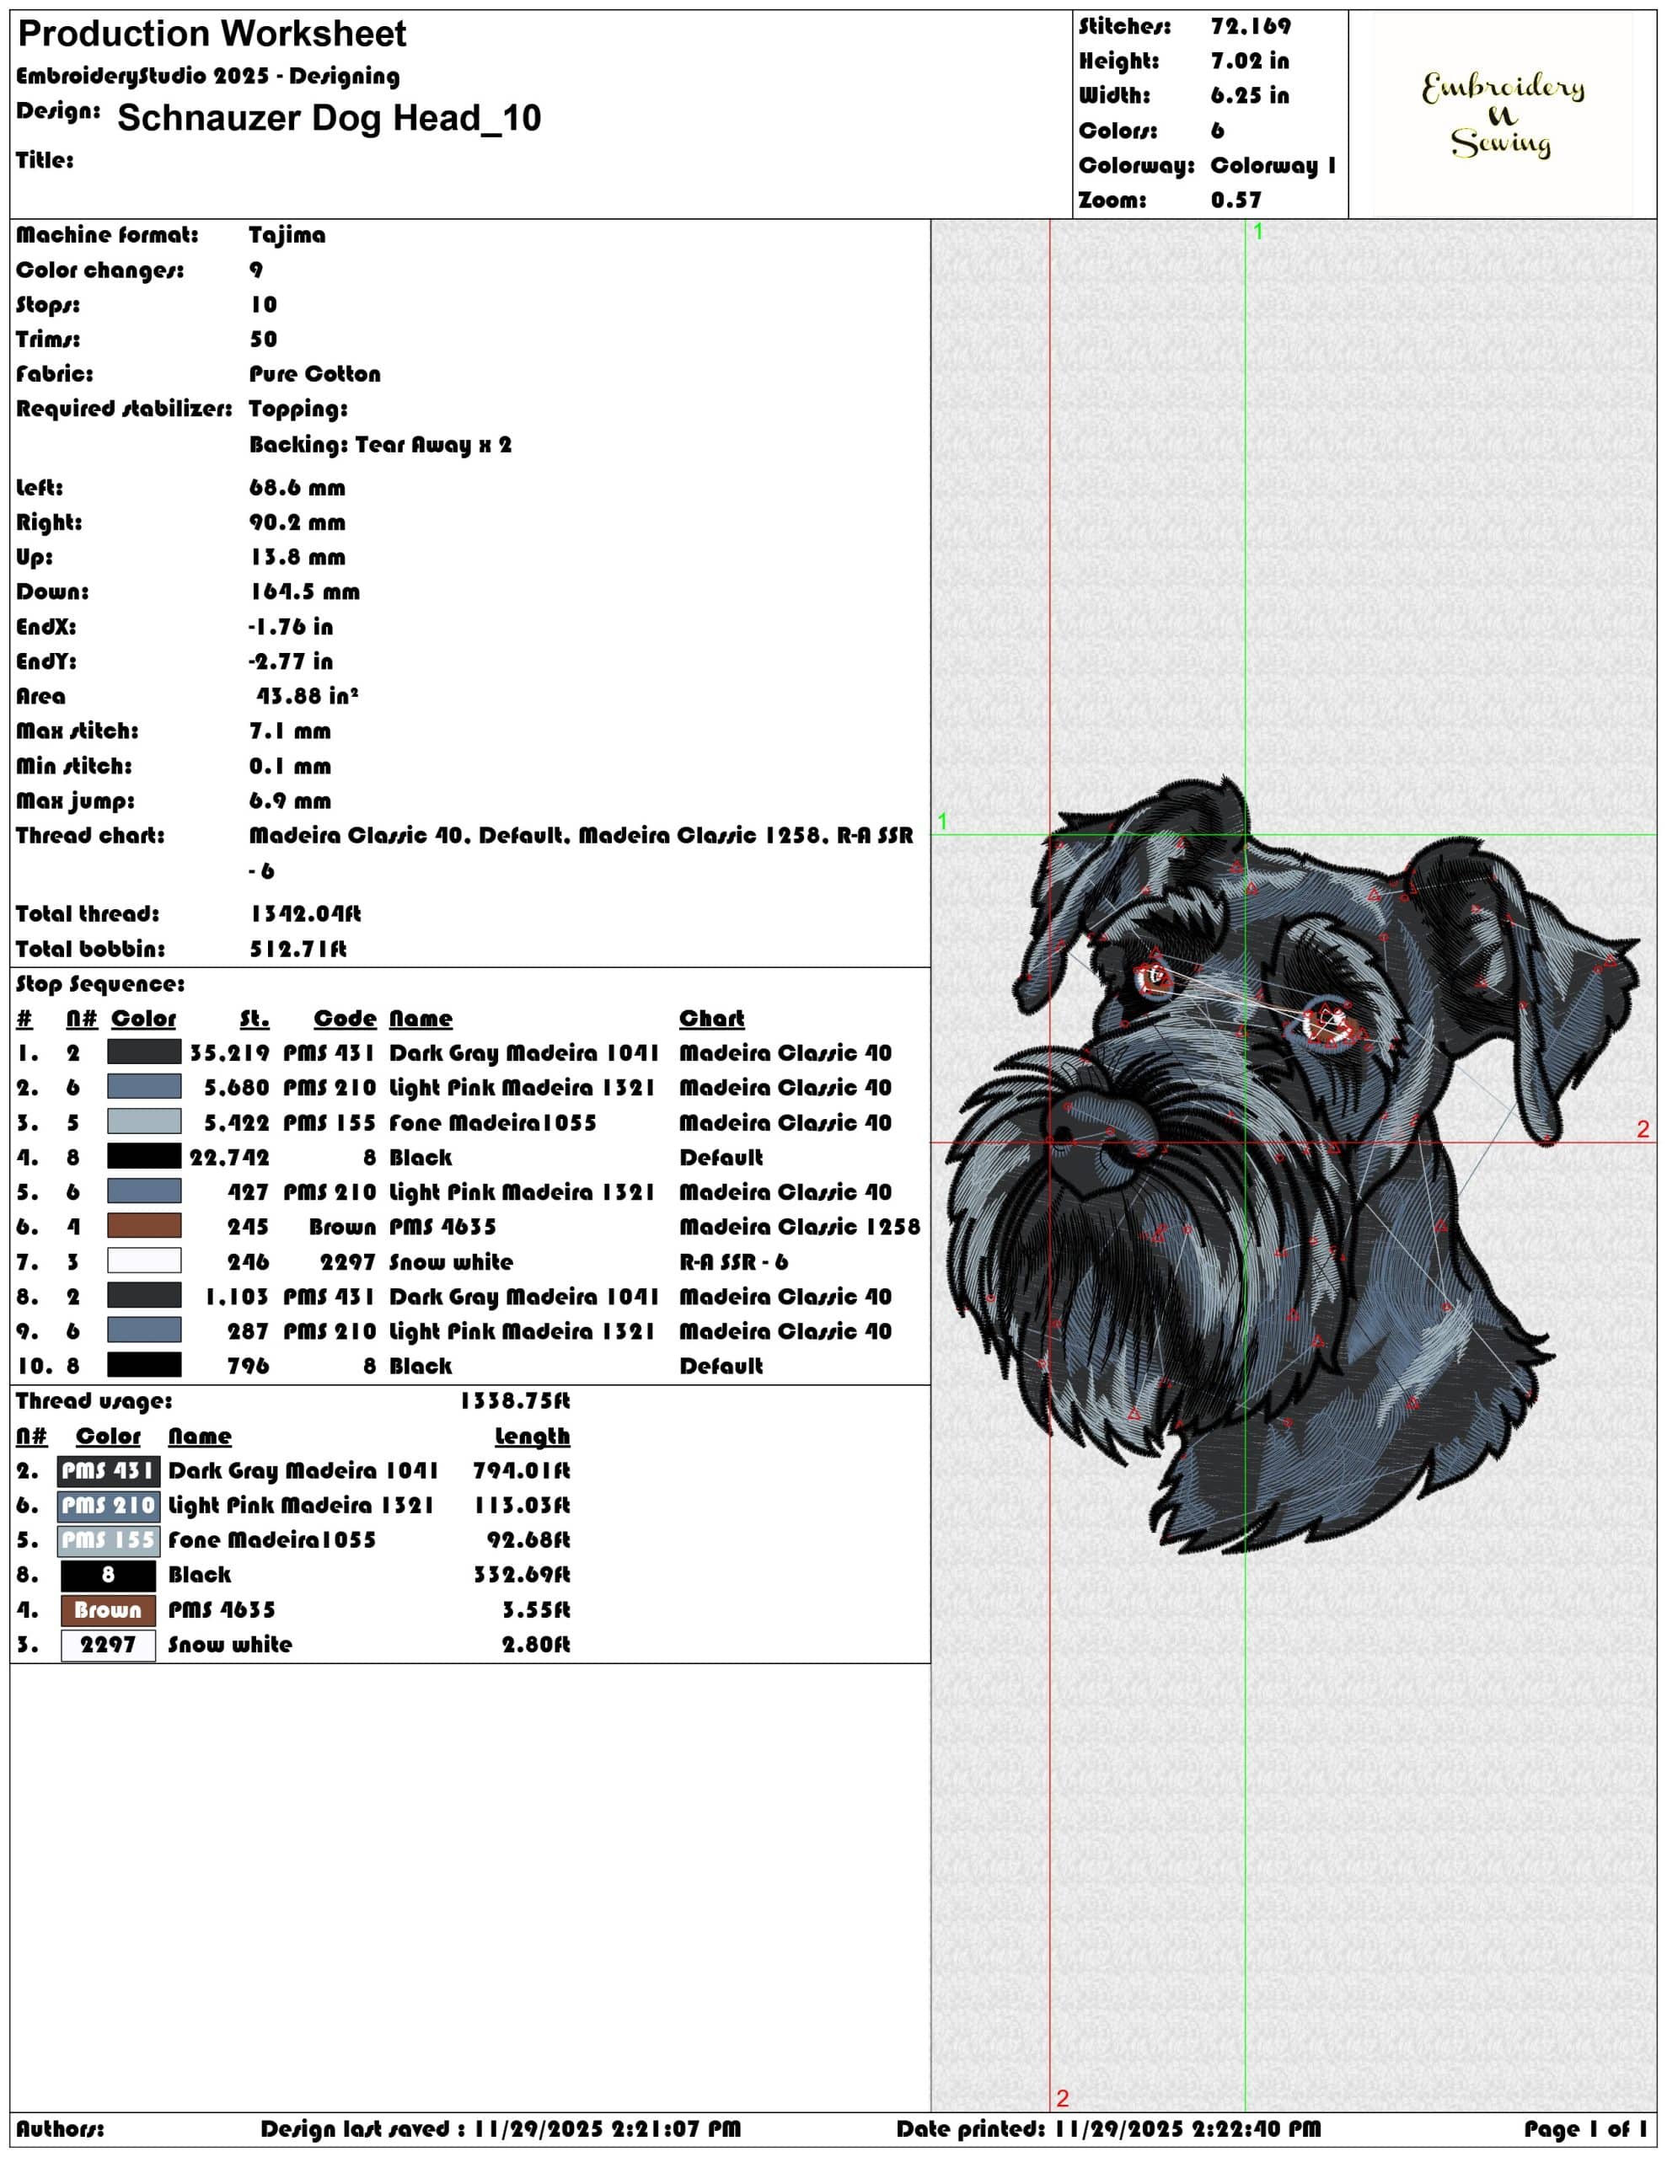Click the Chart column header
This screenshot has height=2157, width=1667.
click(711, 1020)
